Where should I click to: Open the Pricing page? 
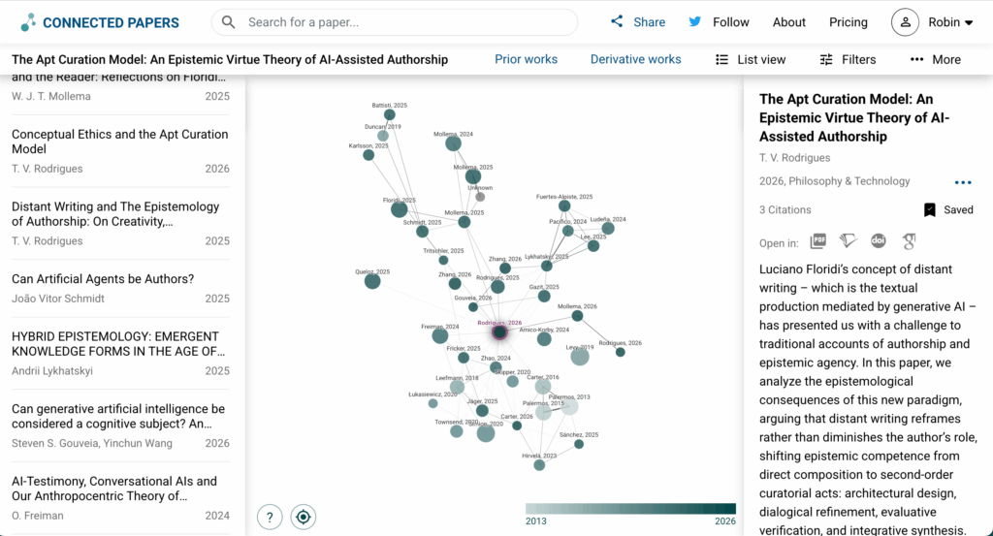(x=848, y=22)
